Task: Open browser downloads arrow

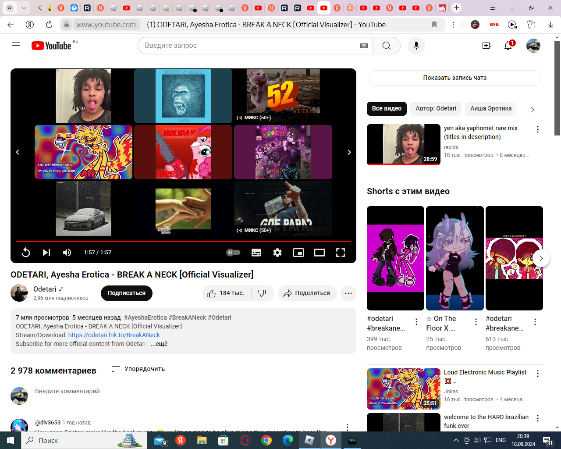Action: point(550,25)
